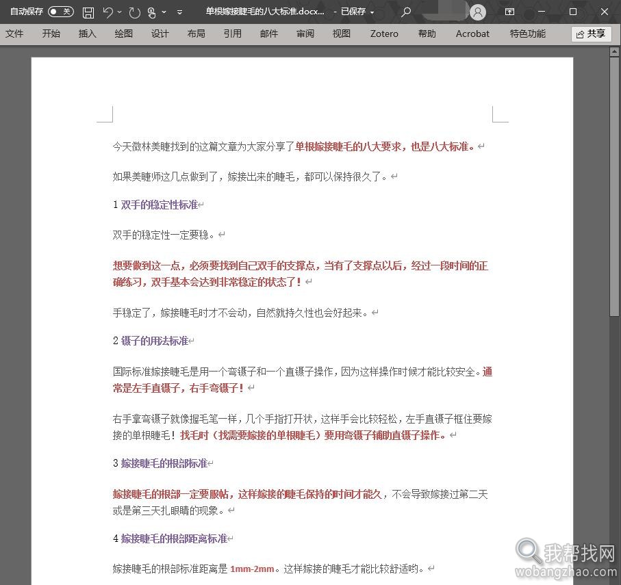Close the Word window

(x=605, y=12)
